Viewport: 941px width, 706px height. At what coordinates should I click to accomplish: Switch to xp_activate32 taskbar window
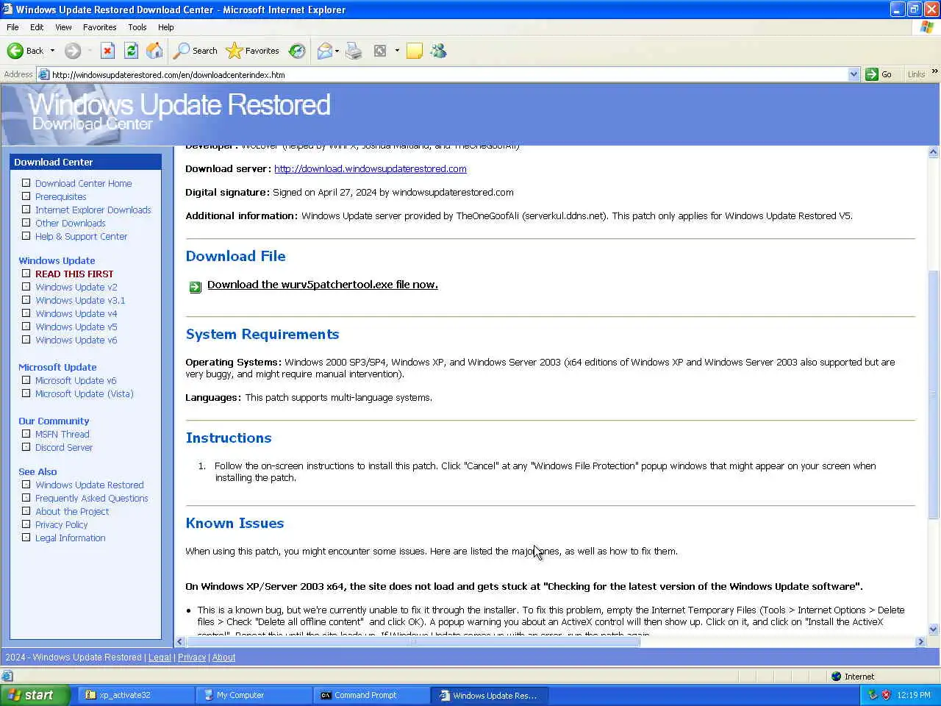(x=137, y=695)
